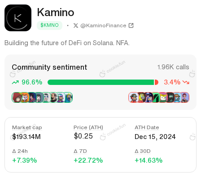Click the Market cap label
The height and width of the screenshot is (177, 201).
27,127
